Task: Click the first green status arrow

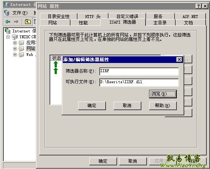Action: coord(56,64)
